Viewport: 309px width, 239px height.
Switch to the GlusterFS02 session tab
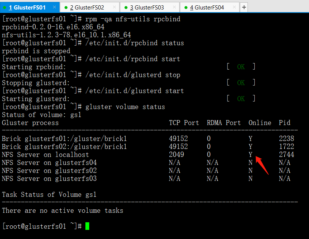[90, 8]
